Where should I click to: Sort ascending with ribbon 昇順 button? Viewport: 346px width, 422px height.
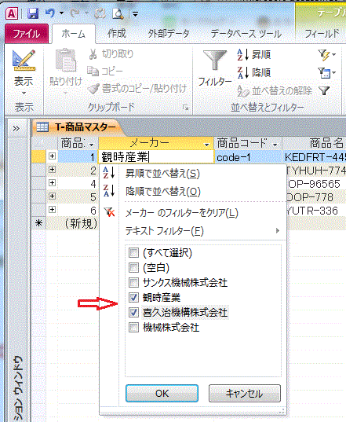coord(254,55)
